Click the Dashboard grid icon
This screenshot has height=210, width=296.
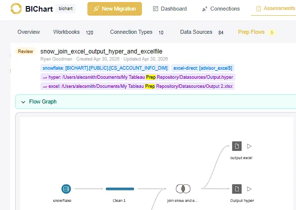click(156, 9)
